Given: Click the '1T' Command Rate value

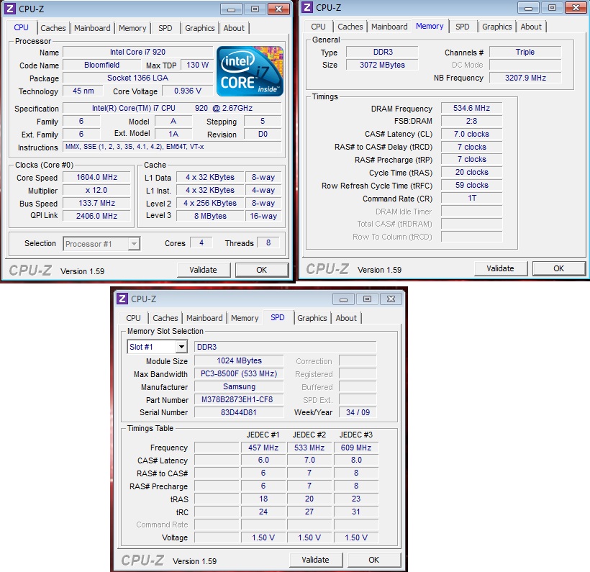Looking at the screenshot, I should tap(471, 199).
